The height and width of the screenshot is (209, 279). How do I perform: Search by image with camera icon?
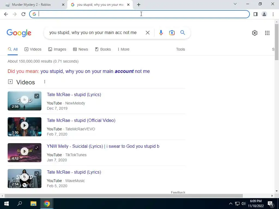pos(172,33)
